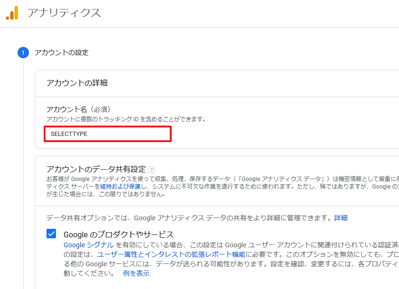Click the アカウント名 input field
This screenshot has width=399, height=289.
pyautogui.click(x=108, y=134)
